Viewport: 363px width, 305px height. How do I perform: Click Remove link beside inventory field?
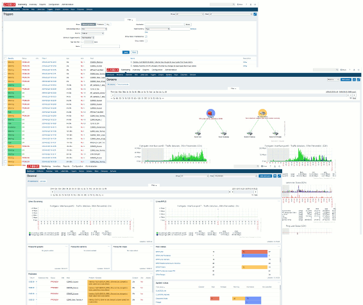click(193, 29)
